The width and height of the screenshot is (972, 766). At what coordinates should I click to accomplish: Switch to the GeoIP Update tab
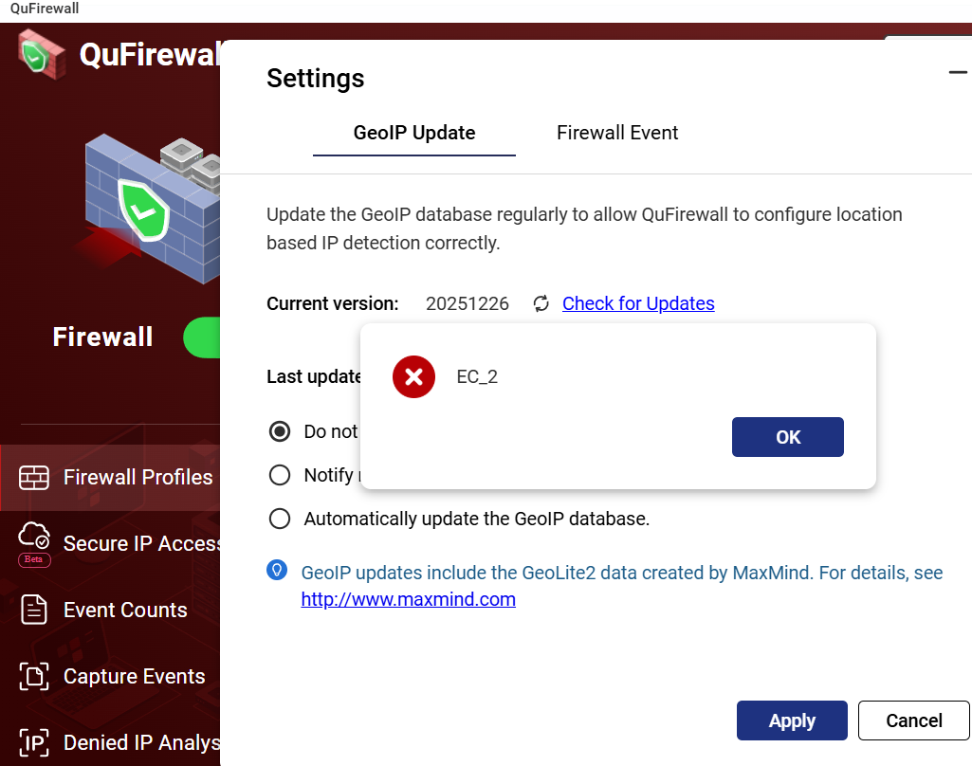tap(414, 133)
